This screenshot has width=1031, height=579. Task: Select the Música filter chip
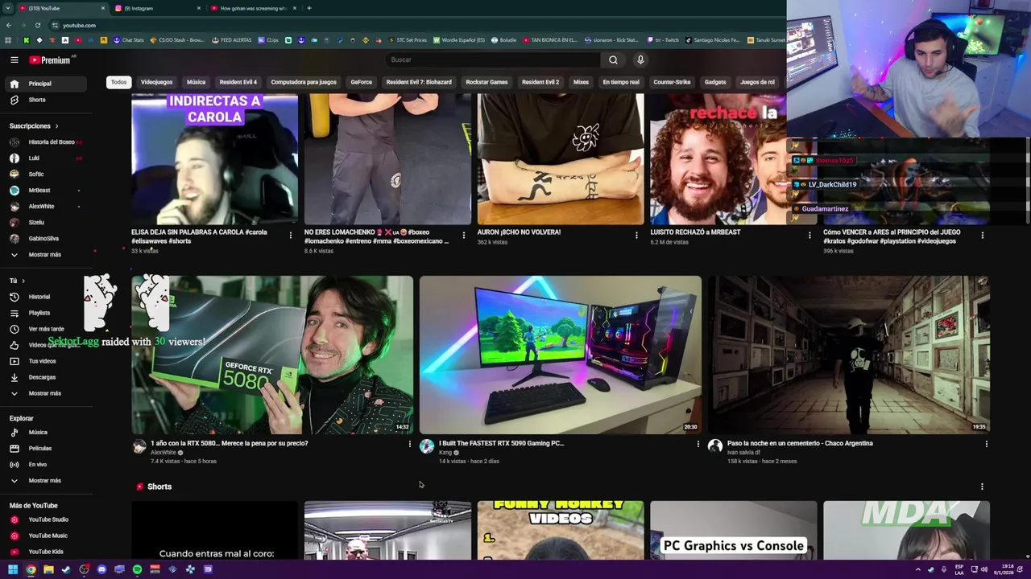196,82
